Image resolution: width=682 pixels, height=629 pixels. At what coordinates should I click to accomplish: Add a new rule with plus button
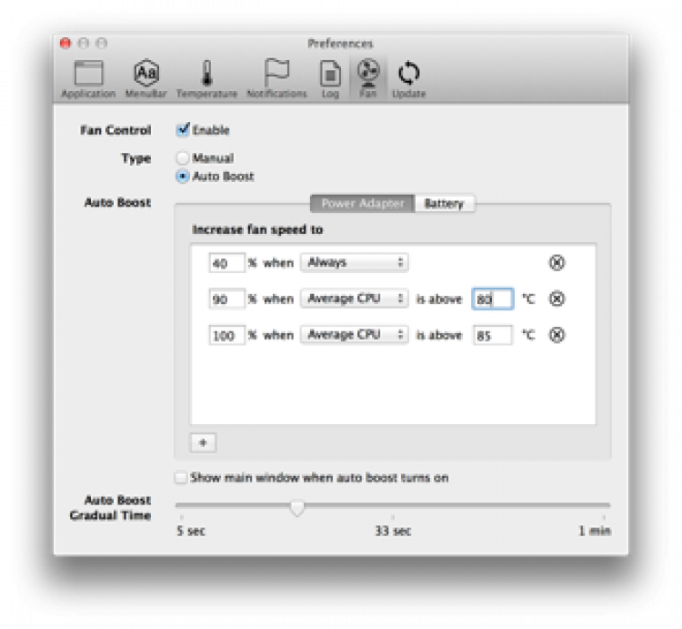(x=203, y=442)
